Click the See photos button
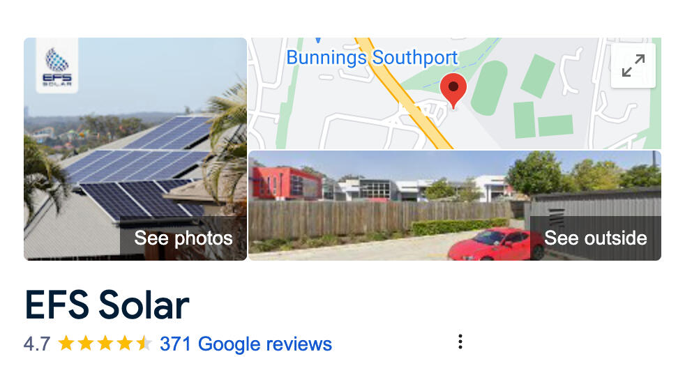692x368 pixels. click(x=183, y=238)
